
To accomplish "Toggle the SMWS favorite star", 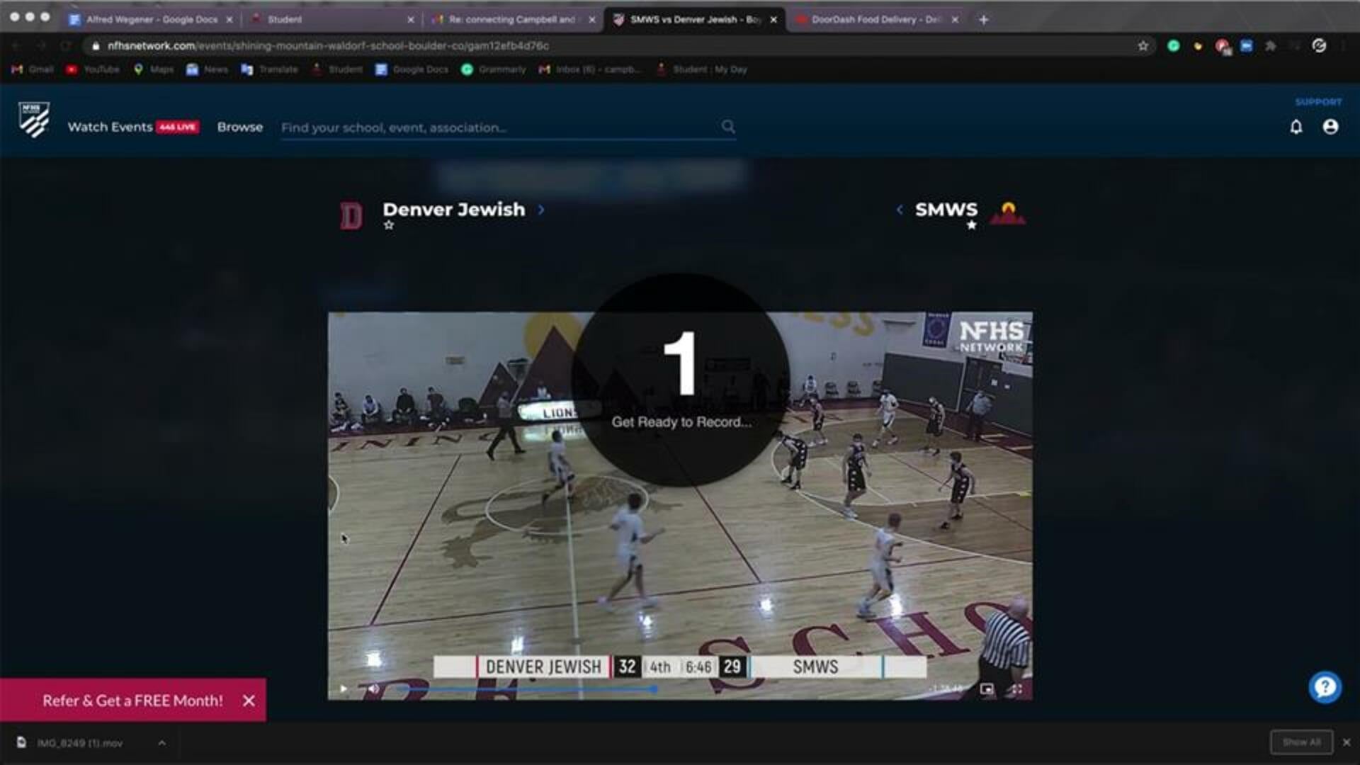I will 972,225.
